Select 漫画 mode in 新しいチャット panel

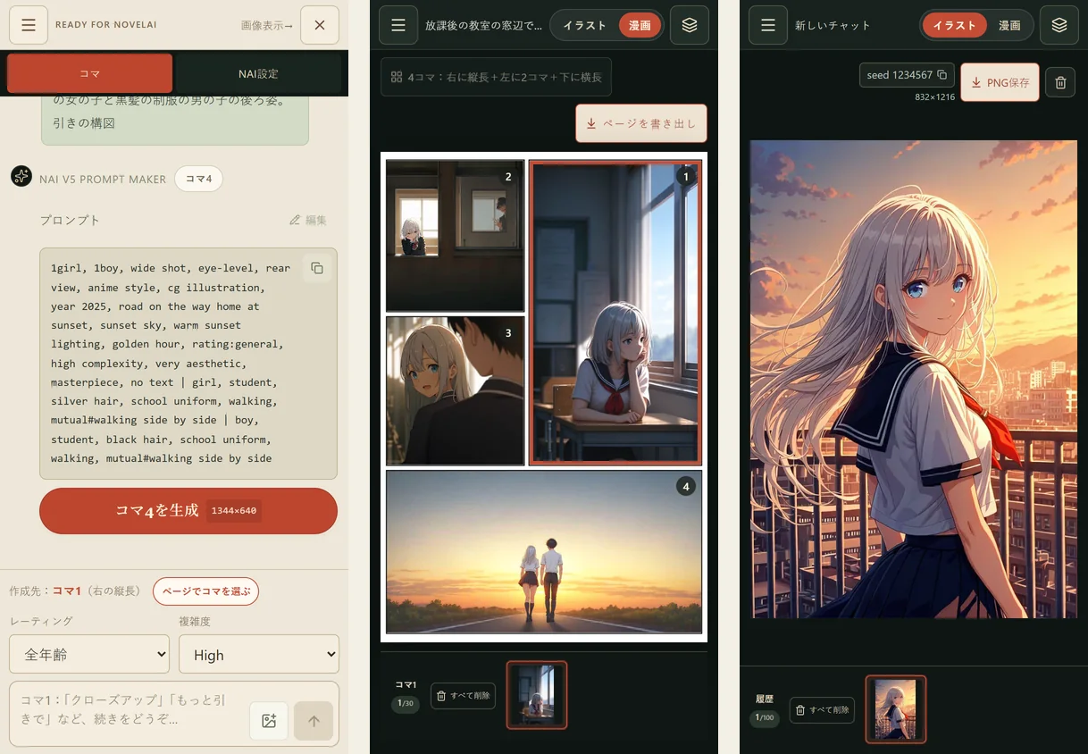click(x=1009, y=25)
